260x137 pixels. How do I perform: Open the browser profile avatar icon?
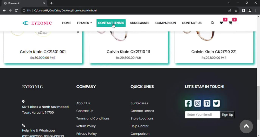point(250,10)
